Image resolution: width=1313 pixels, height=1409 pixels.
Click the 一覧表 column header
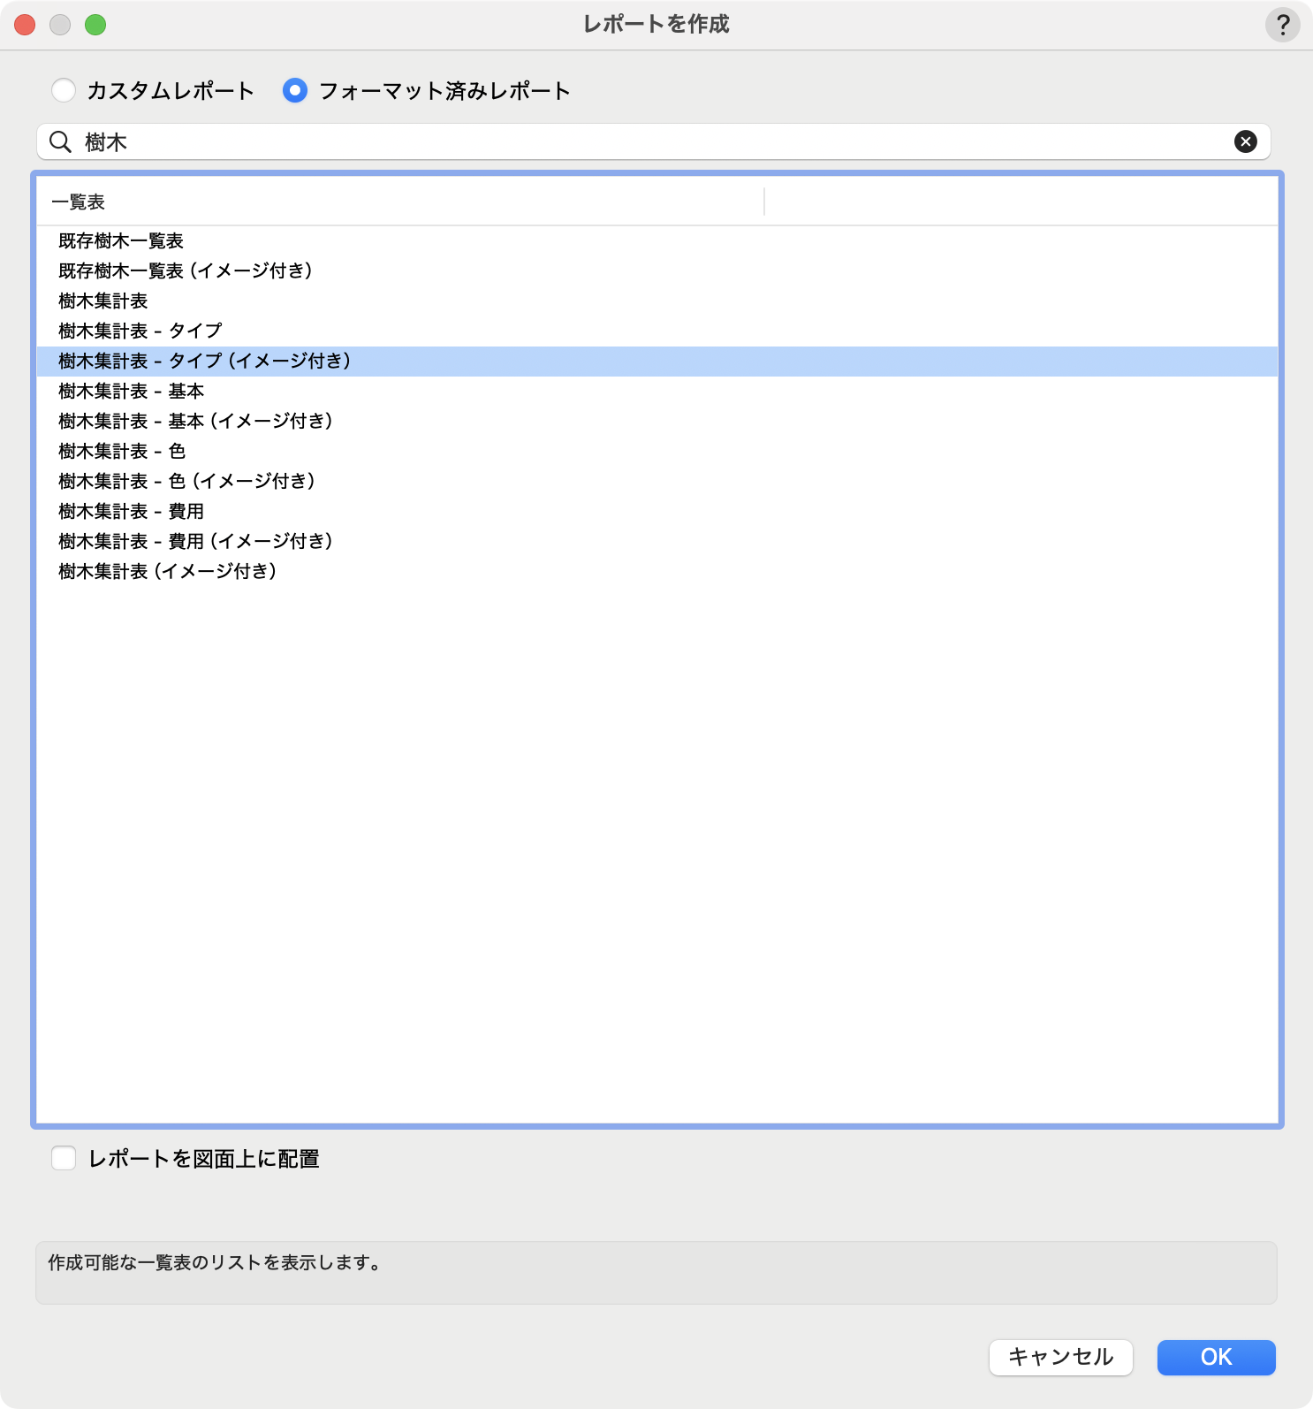(x=80, y=202)
